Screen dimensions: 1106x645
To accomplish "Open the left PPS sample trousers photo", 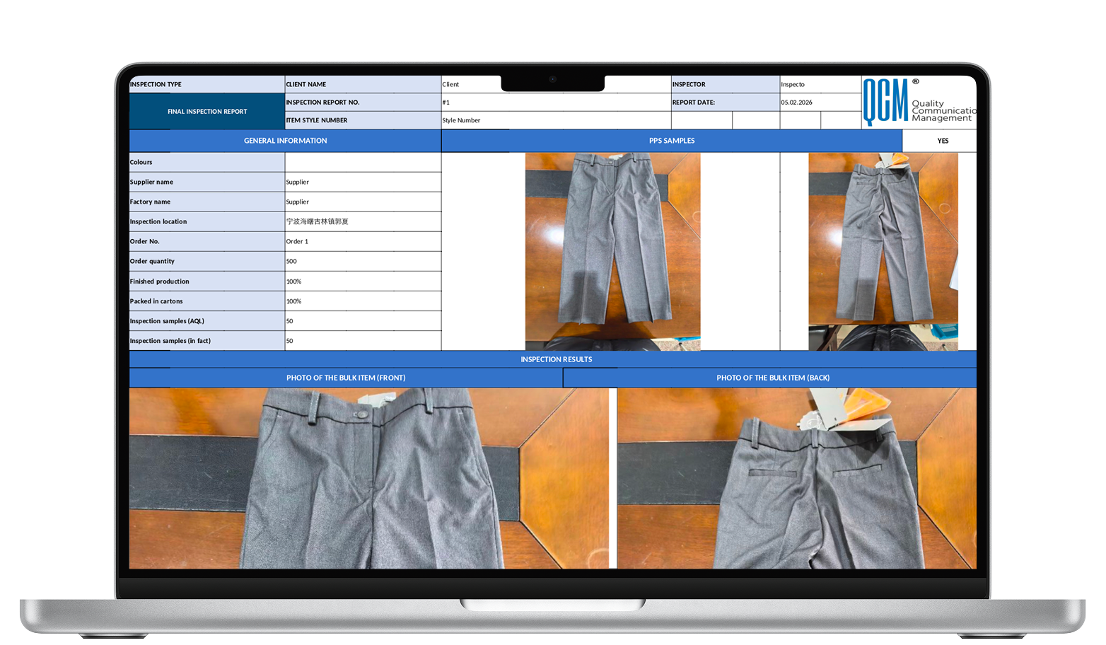I will point(612,251).
